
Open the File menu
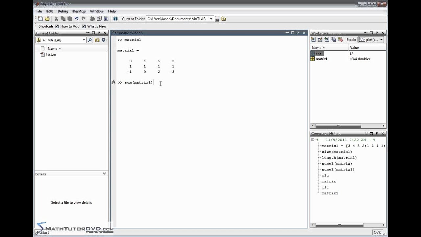tap(39, 11)
